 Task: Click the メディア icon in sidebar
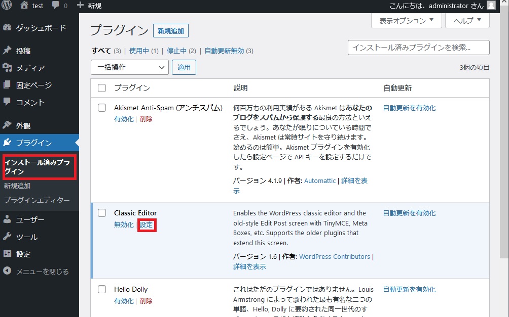7,68
